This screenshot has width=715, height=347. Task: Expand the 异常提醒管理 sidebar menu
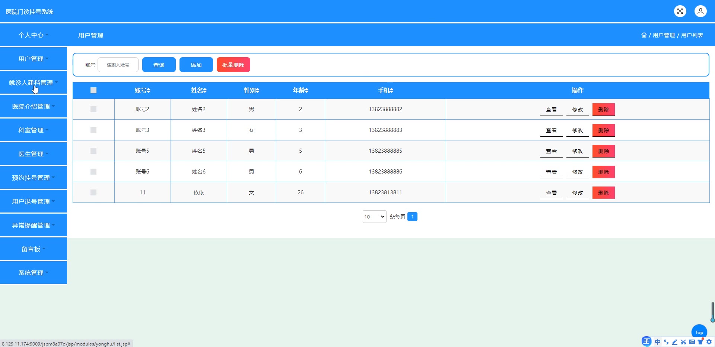pyautogui.click(x=34, y=225)
